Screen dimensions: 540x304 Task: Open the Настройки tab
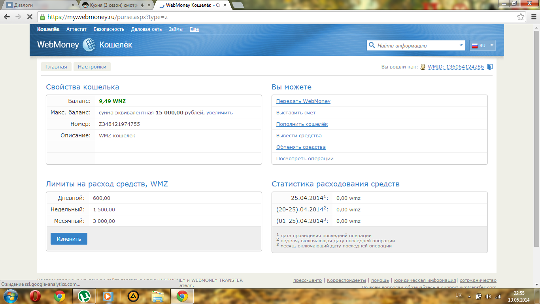tap(92, 67)
